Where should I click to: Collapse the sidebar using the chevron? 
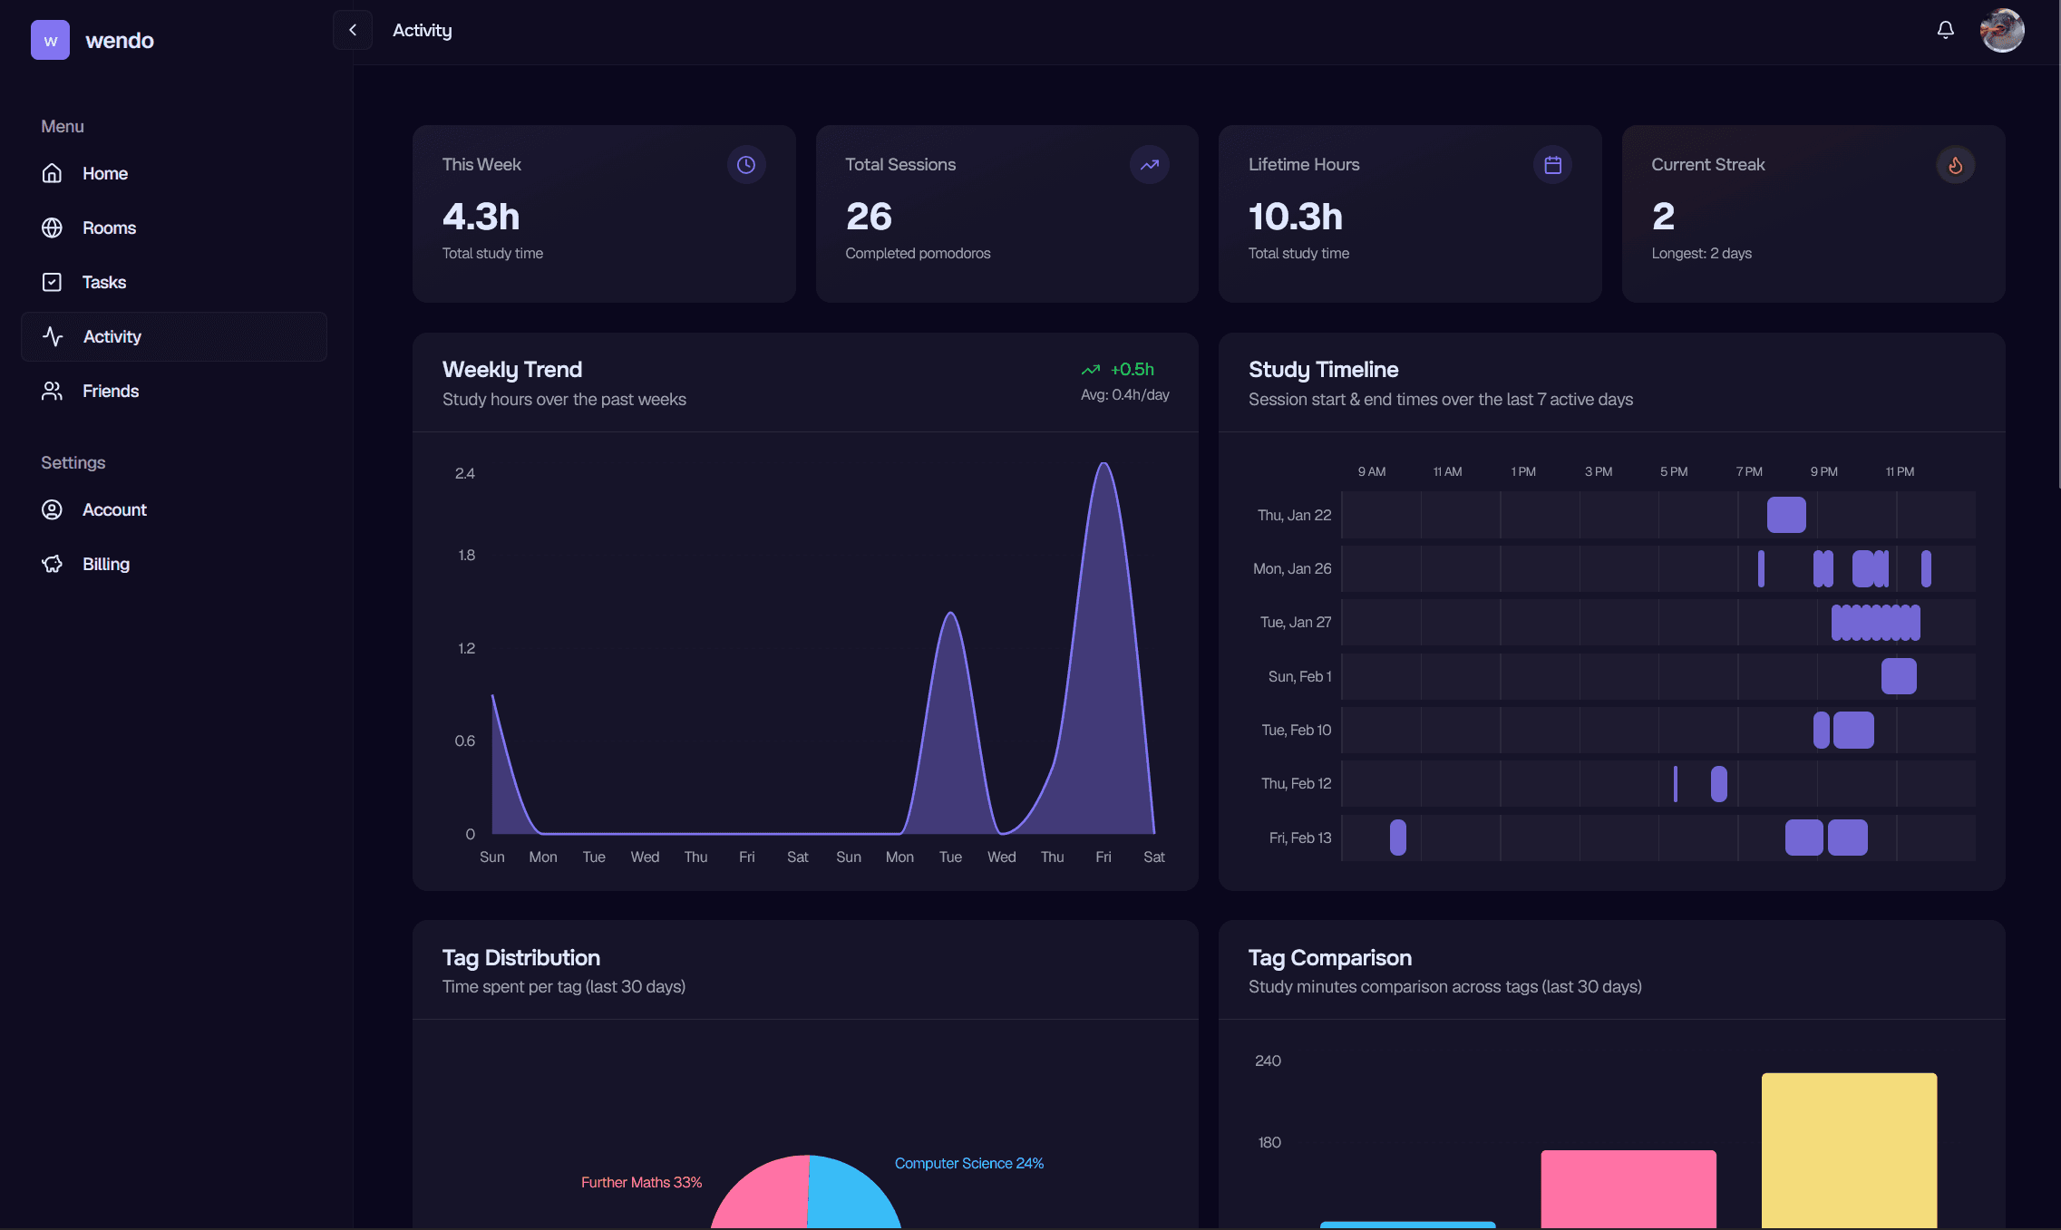pyautogui.click(x=353, y=30)
